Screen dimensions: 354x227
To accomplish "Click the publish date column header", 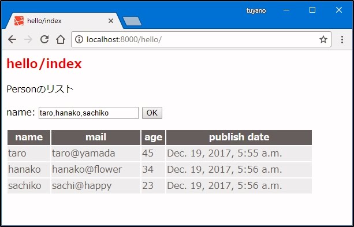I will 239,137.
